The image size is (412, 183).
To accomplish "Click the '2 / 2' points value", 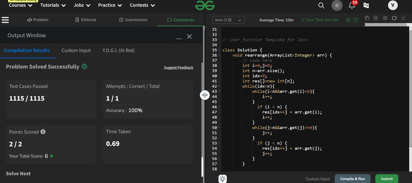I will pyautogui.click(x=15, y=144).
